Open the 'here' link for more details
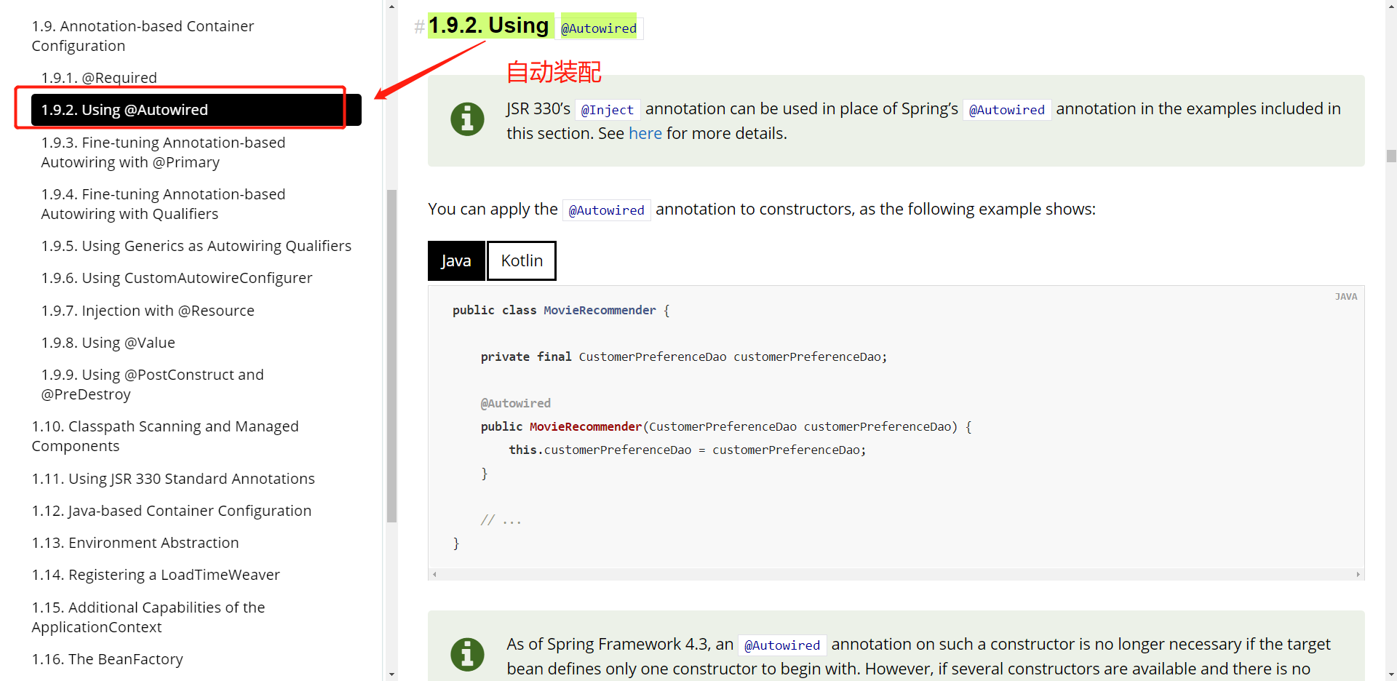Screen dimensions: 1397x681 click(645, 134)
